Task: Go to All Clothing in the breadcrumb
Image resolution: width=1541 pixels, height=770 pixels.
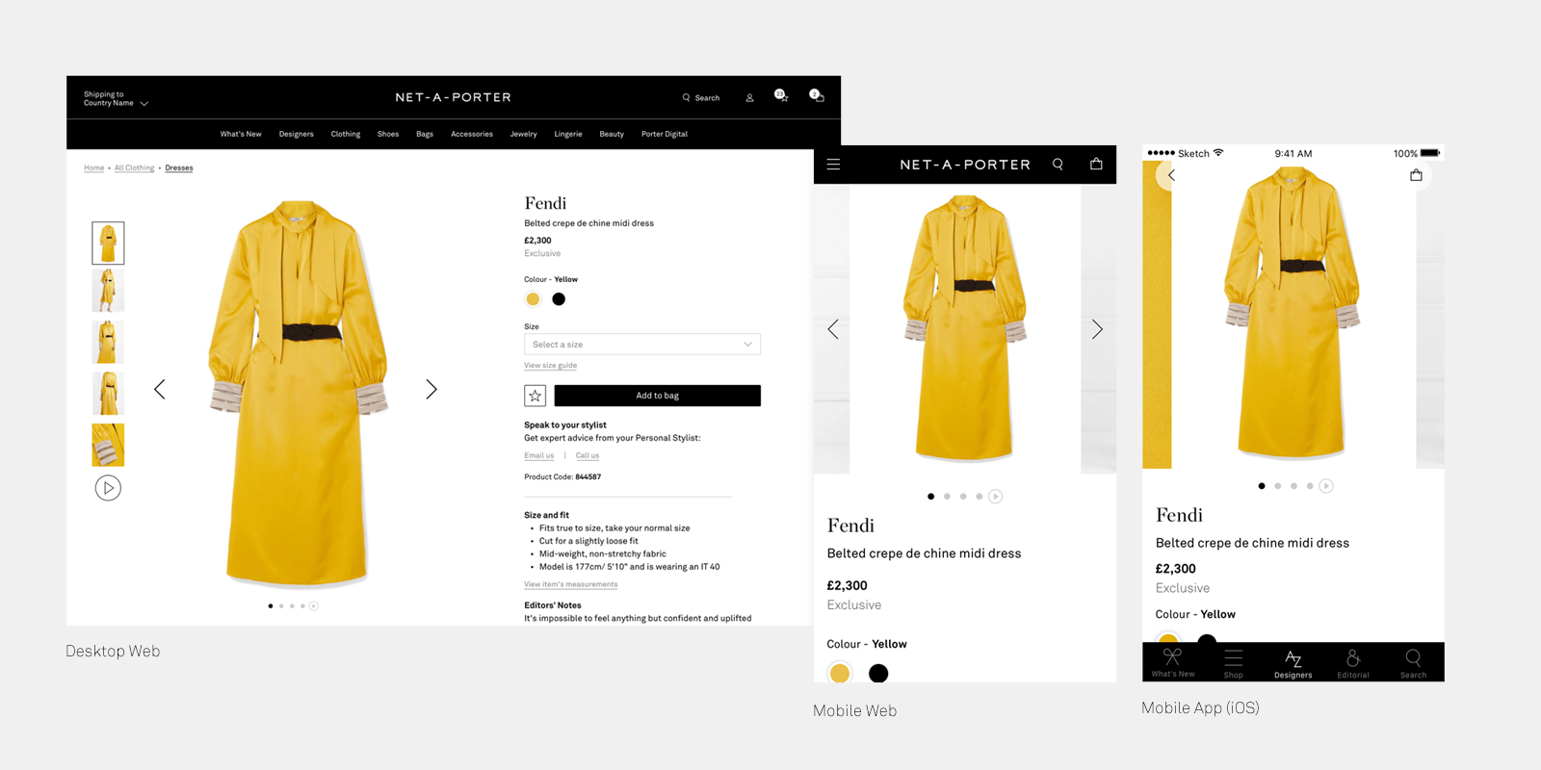Action: (135, 168)
